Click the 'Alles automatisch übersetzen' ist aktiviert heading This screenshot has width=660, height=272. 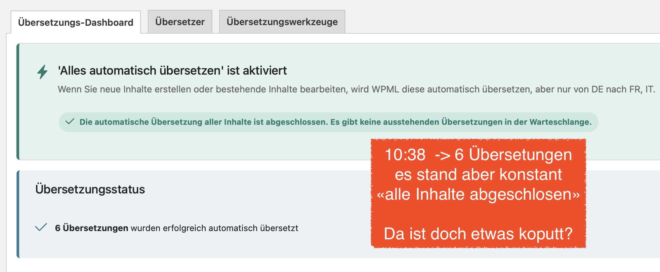[172, 71]
